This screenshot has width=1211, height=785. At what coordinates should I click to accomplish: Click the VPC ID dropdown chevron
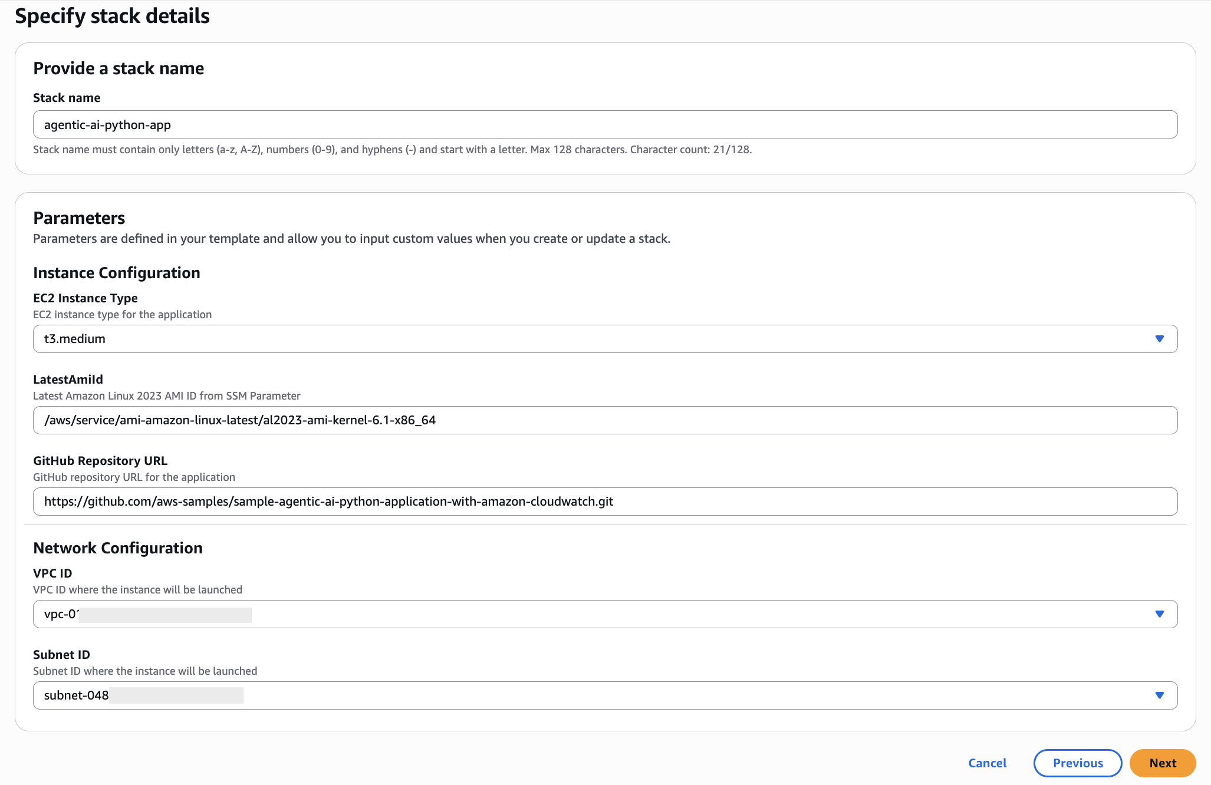click(x=1159, y=614)
